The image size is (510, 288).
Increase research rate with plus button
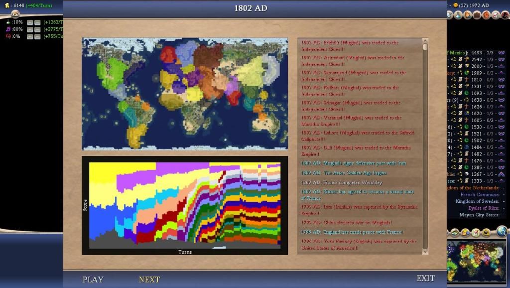pyautogui.click(x=30, y=22)
